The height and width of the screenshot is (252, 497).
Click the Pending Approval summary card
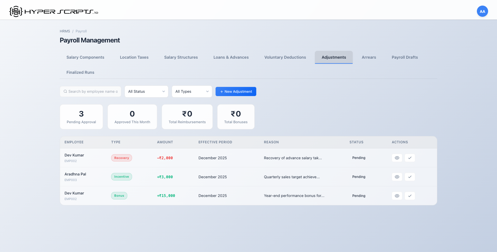coord(81,117)
